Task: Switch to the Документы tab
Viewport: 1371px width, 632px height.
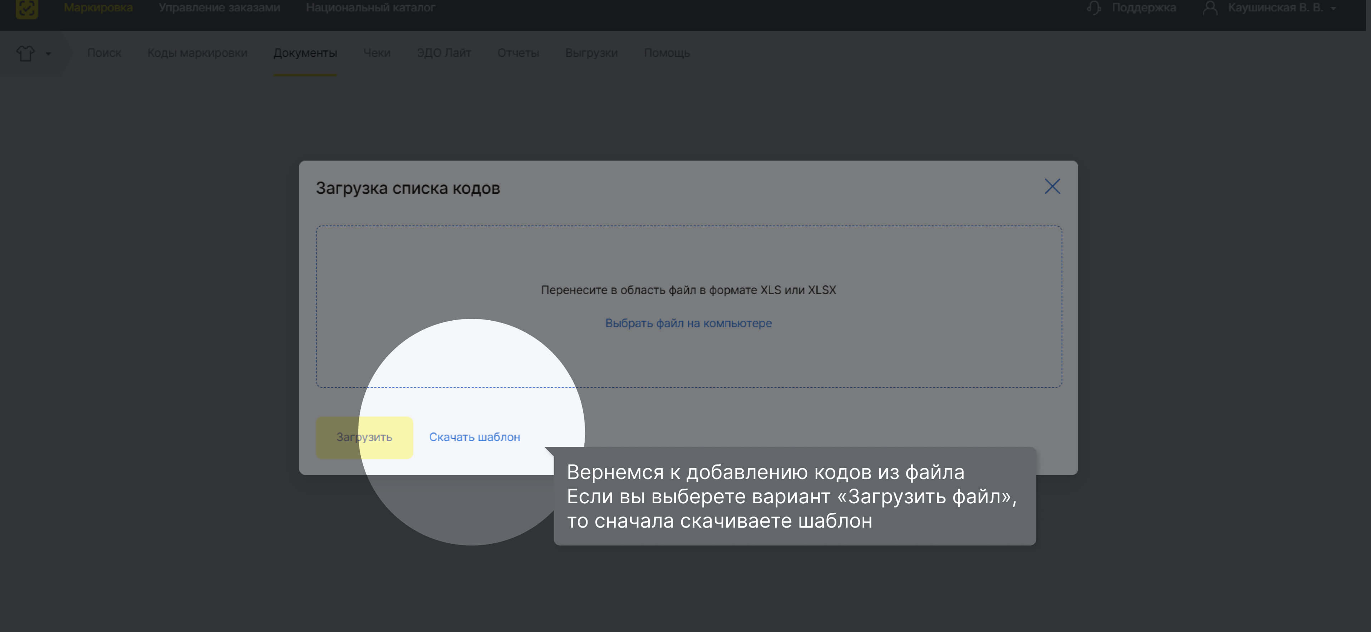Action: [305, 53]
